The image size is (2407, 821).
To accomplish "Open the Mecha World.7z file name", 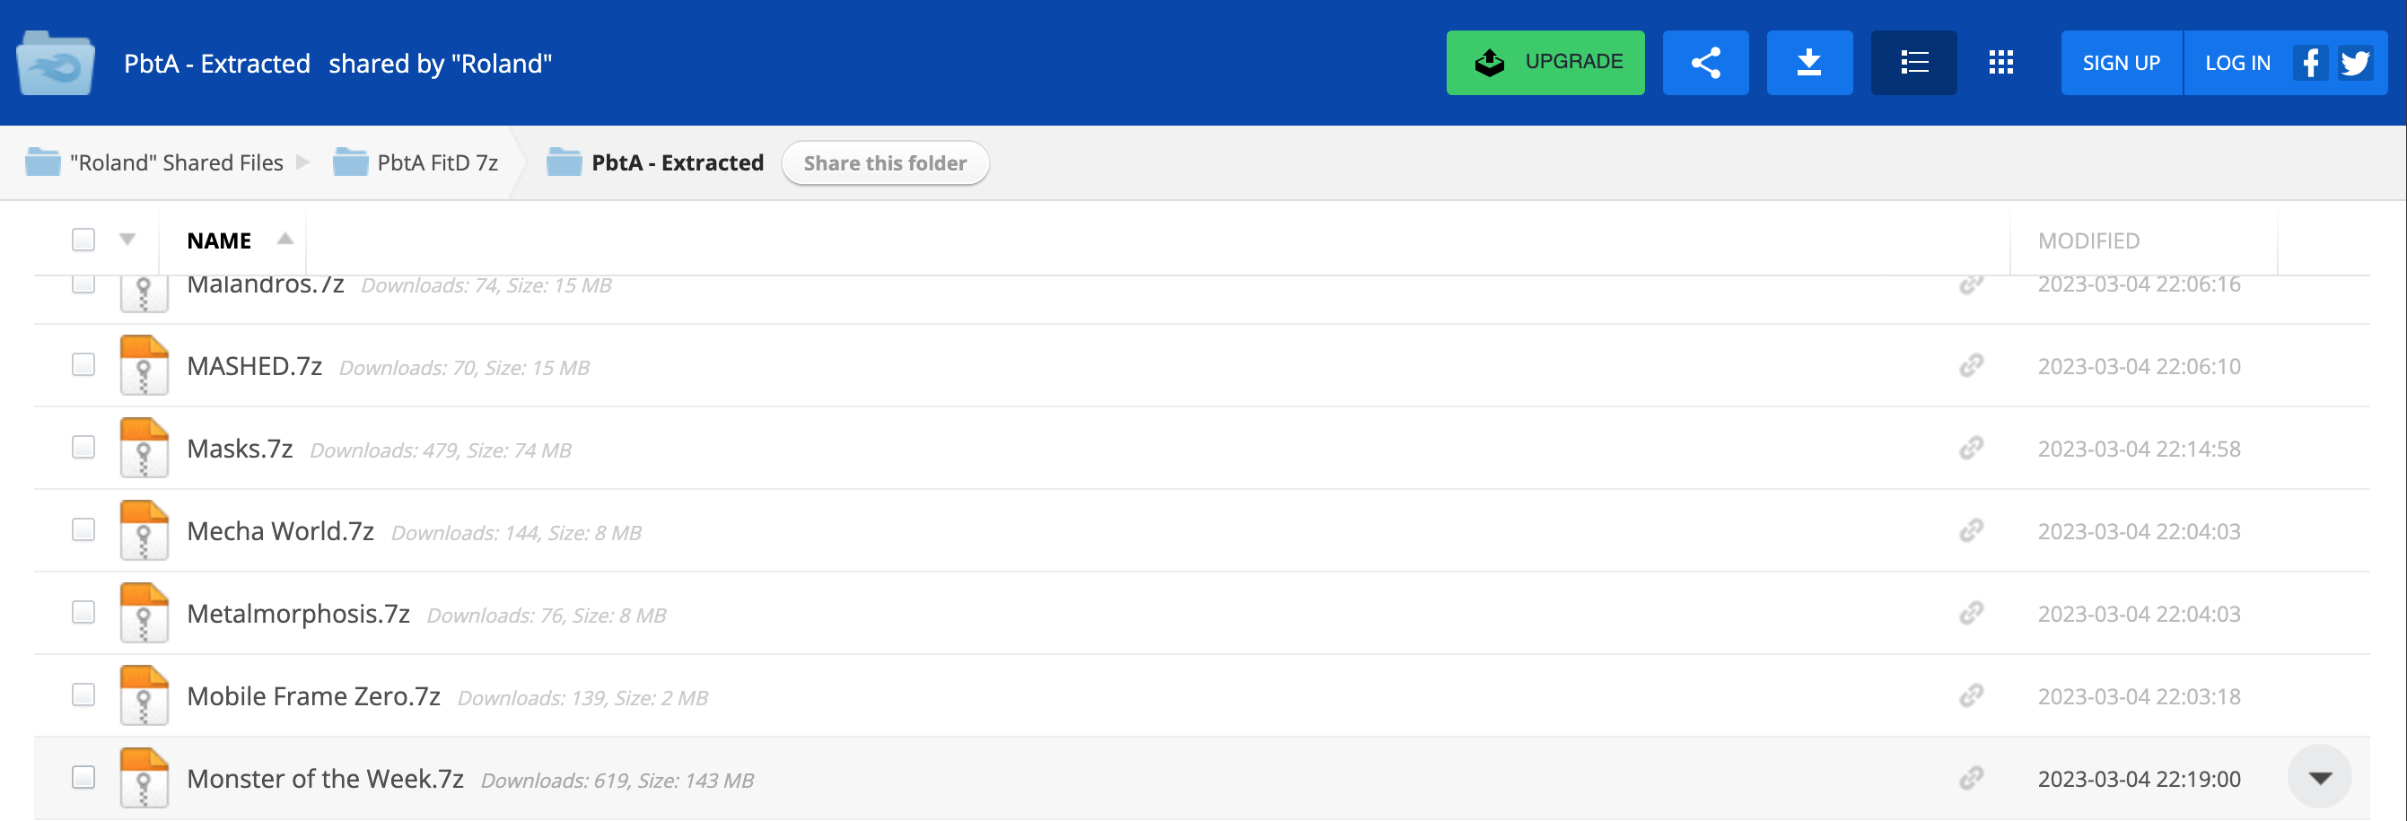I will click(280, 530).
